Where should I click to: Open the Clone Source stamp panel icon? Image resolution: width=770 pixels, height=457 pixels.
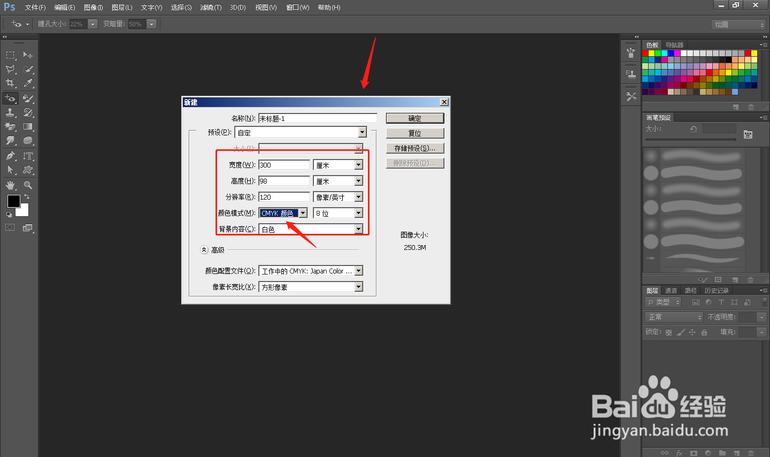point(631,74)
